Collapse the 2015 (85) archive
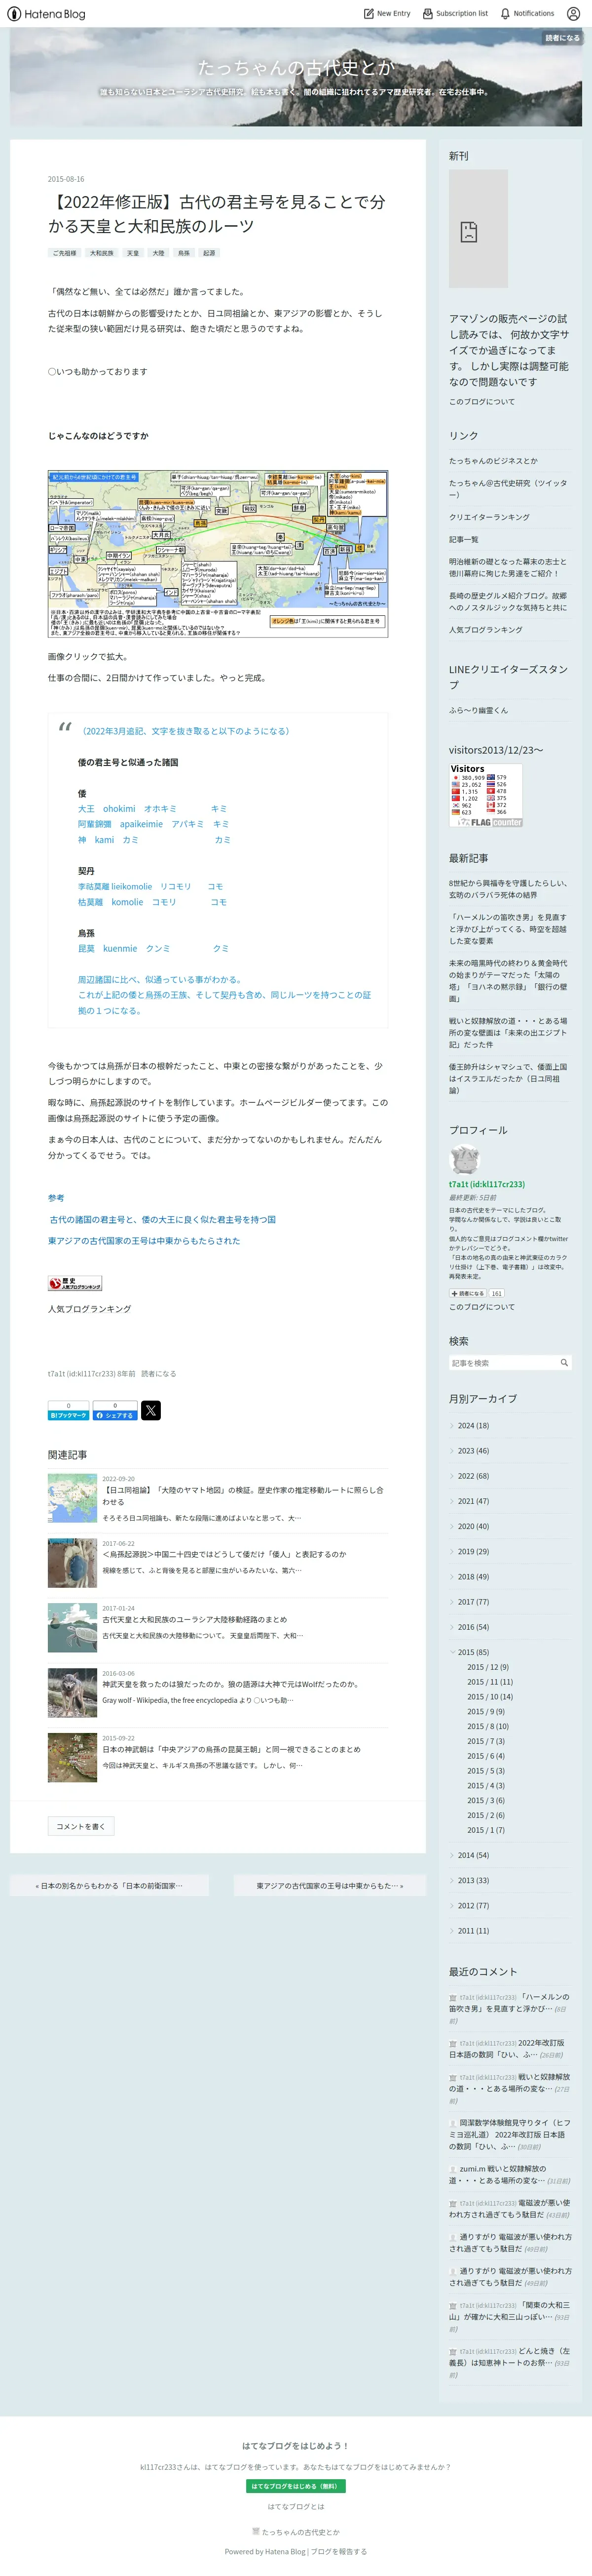Screen dimensions: 592x2576 452,1652
